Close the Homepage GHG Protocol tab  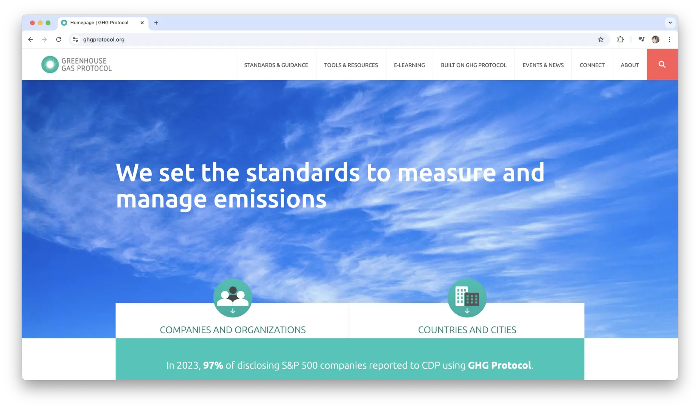tap(142, 23)
